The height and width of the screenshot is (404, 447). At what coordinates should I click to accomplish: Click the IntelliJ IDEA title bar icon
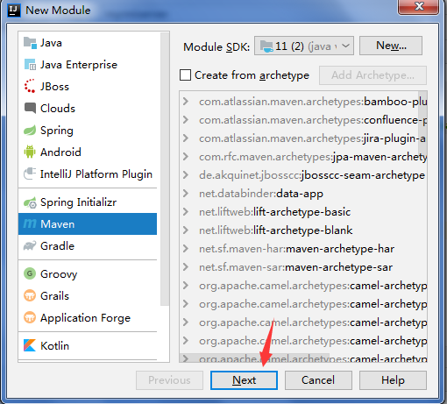tap(14, 11)
